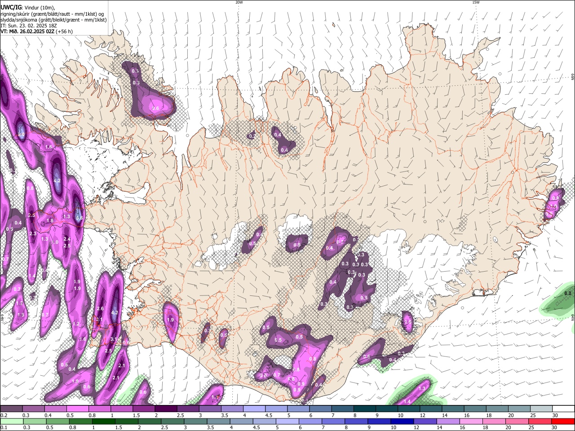Click the '20W' longitude label
The image size is (575, 431).
[x=239, y=2]
